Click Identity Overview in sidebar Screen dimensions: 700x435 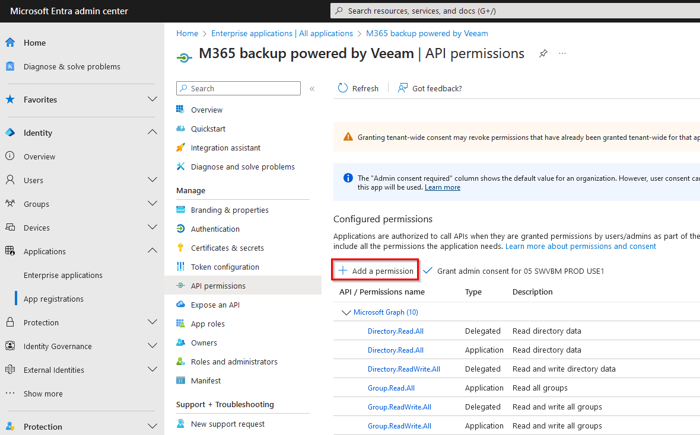coord(39,156)
